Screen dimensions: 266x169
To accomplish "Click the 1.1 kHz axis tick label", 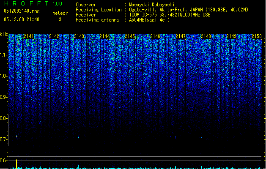I will point(3,55).
